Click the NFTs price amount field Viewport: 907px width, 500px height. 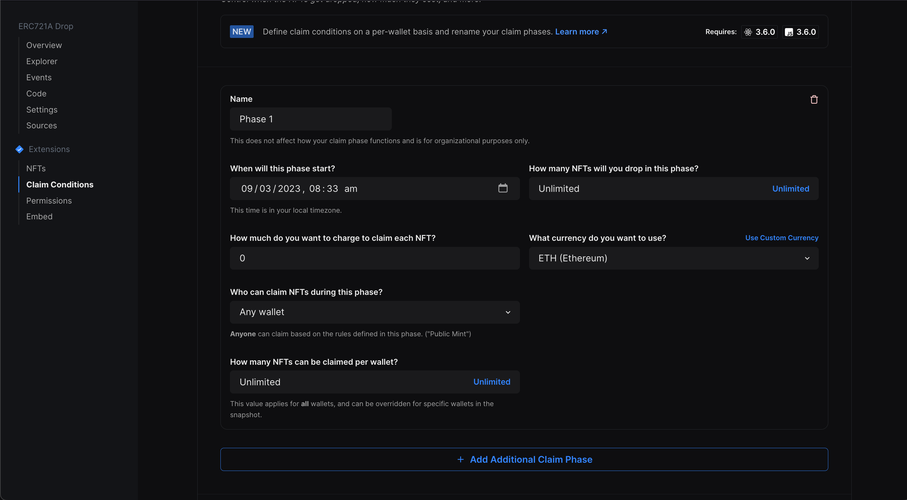pos(375,258)
